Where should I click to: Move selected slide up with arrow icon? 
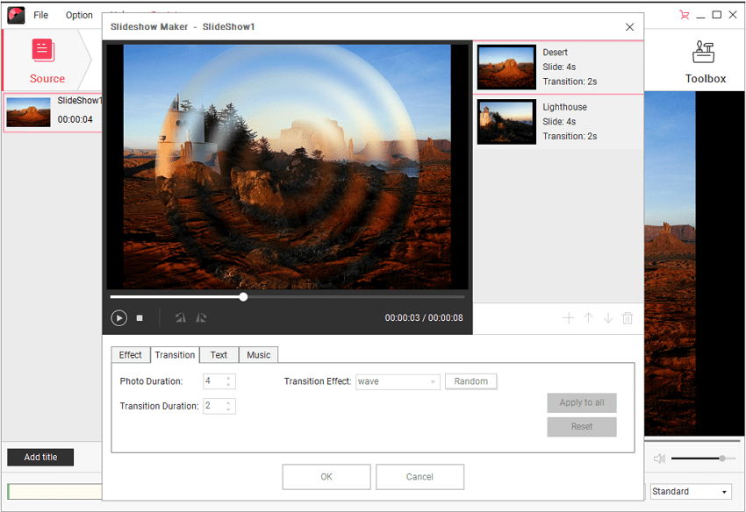588,318
